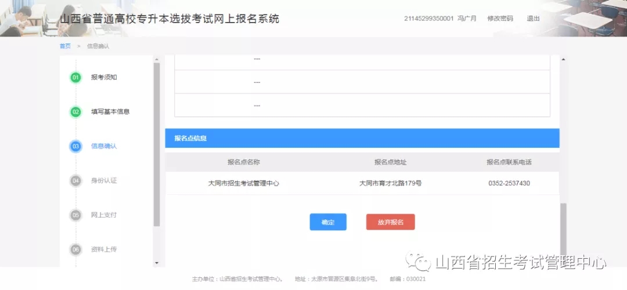Click the user ID 21145299350001
The width and height of the screenshot is (627, 290).
click(428, 19)
